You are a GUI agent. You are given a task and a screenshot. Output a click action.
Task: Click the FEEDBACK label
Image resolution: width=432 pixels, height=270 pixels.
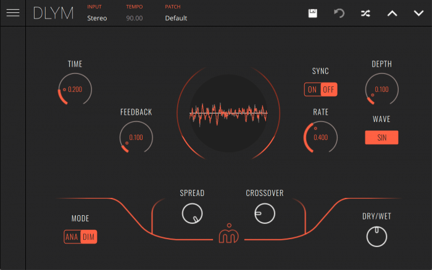coord(136,112)
